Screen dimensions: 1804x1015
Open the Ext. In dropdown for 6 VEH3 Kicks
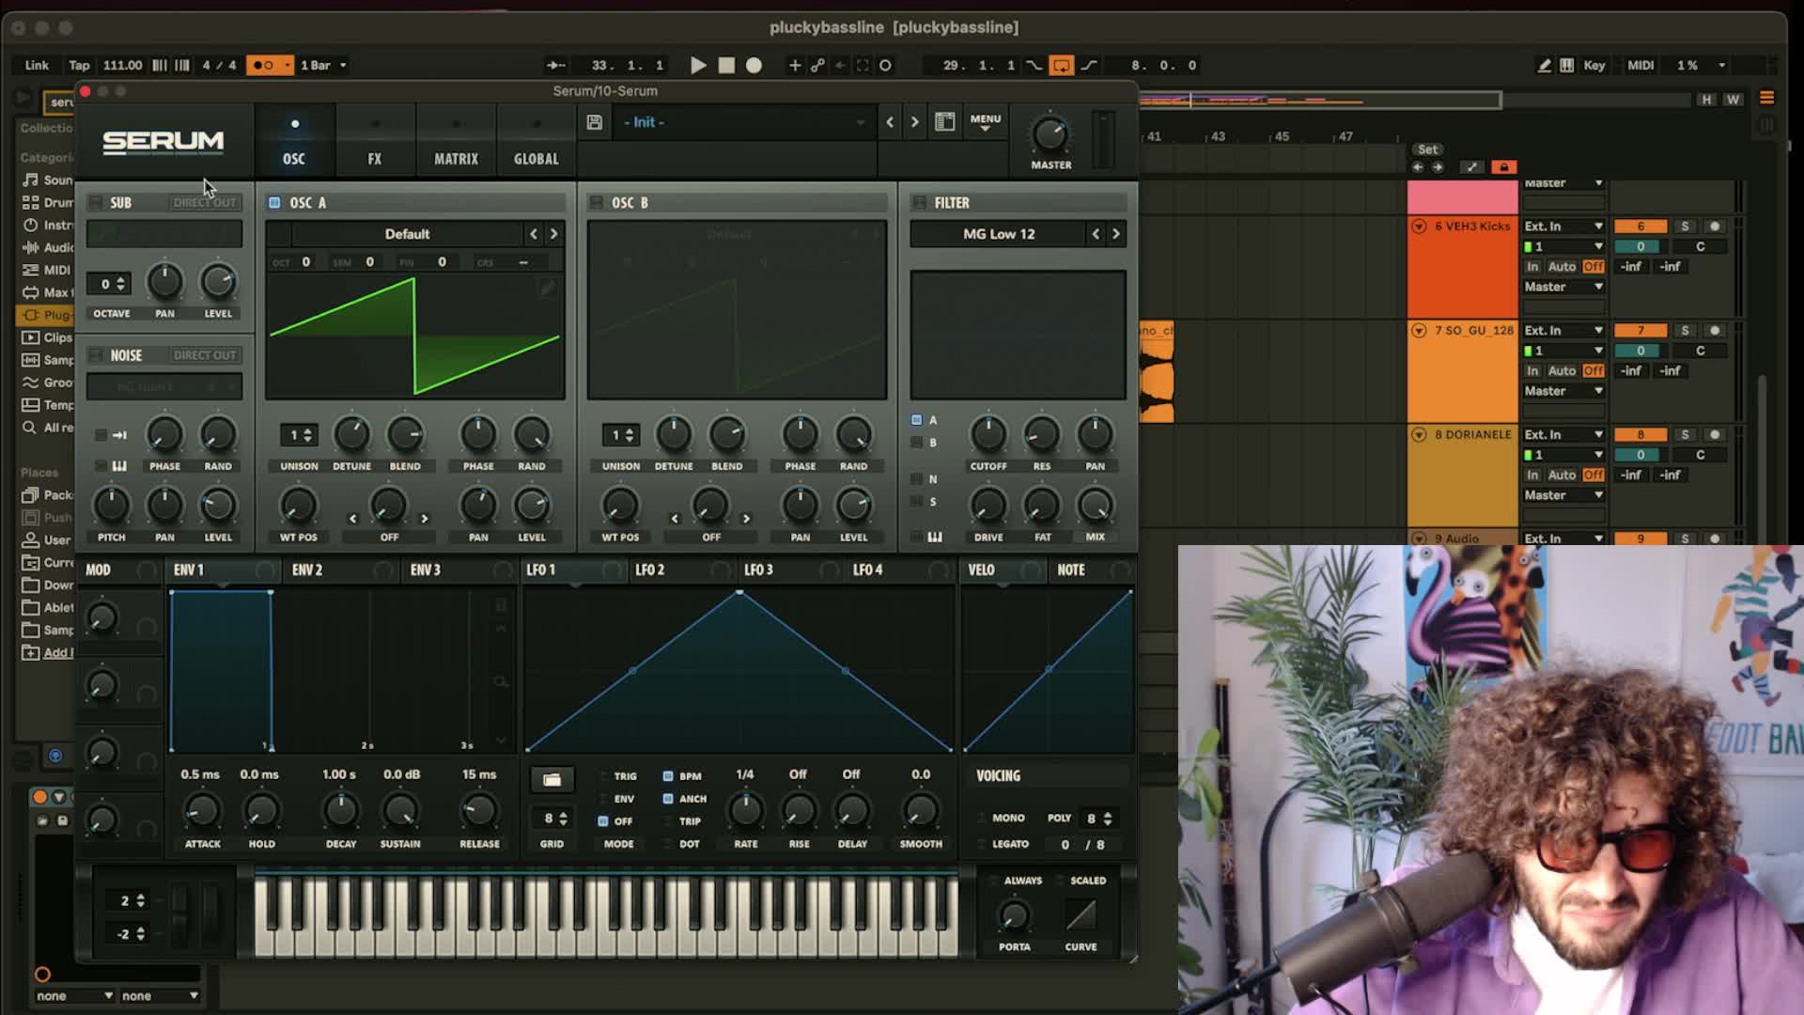(x=1563, y=226)
